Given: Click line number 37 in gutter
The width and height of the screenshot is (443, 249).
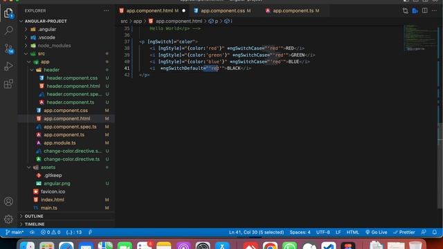Looking at the screenshot, I should pyautogui.click(x=127, y=41).
